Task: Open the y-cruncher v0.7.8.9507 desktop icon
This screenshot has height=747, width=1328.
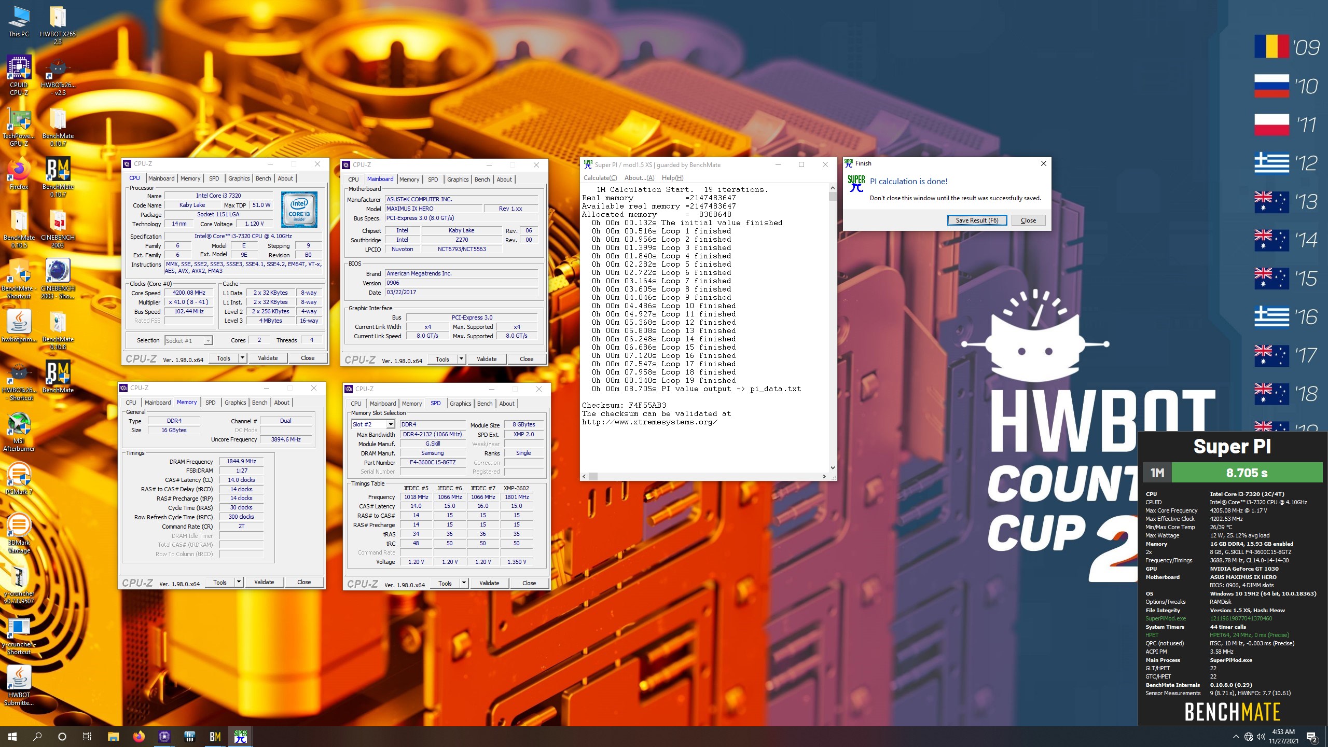Action: 19,584
